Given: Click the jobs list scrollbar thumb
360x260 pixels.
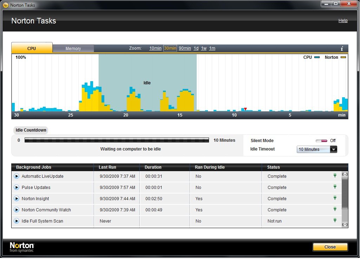Looking at the screenshot, I should (345, 194).
